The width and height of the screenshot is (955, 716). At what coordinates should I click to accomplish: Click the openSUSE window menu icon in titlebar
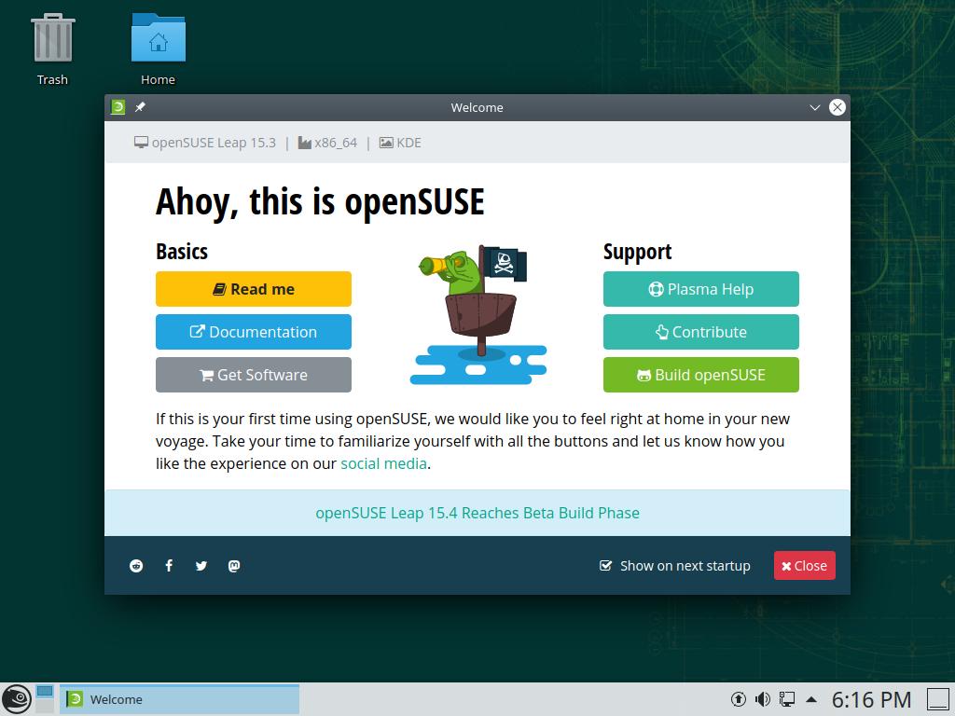[118, 107]
